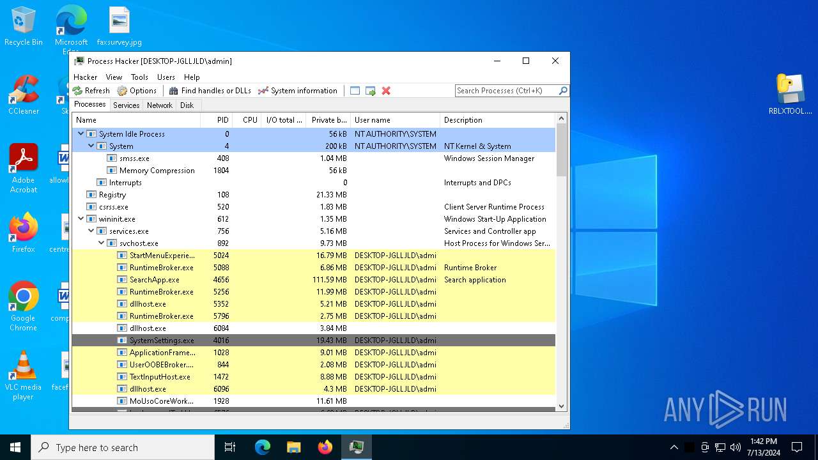Collapse the services.exe tree node
818x460 pixels.
91,231
